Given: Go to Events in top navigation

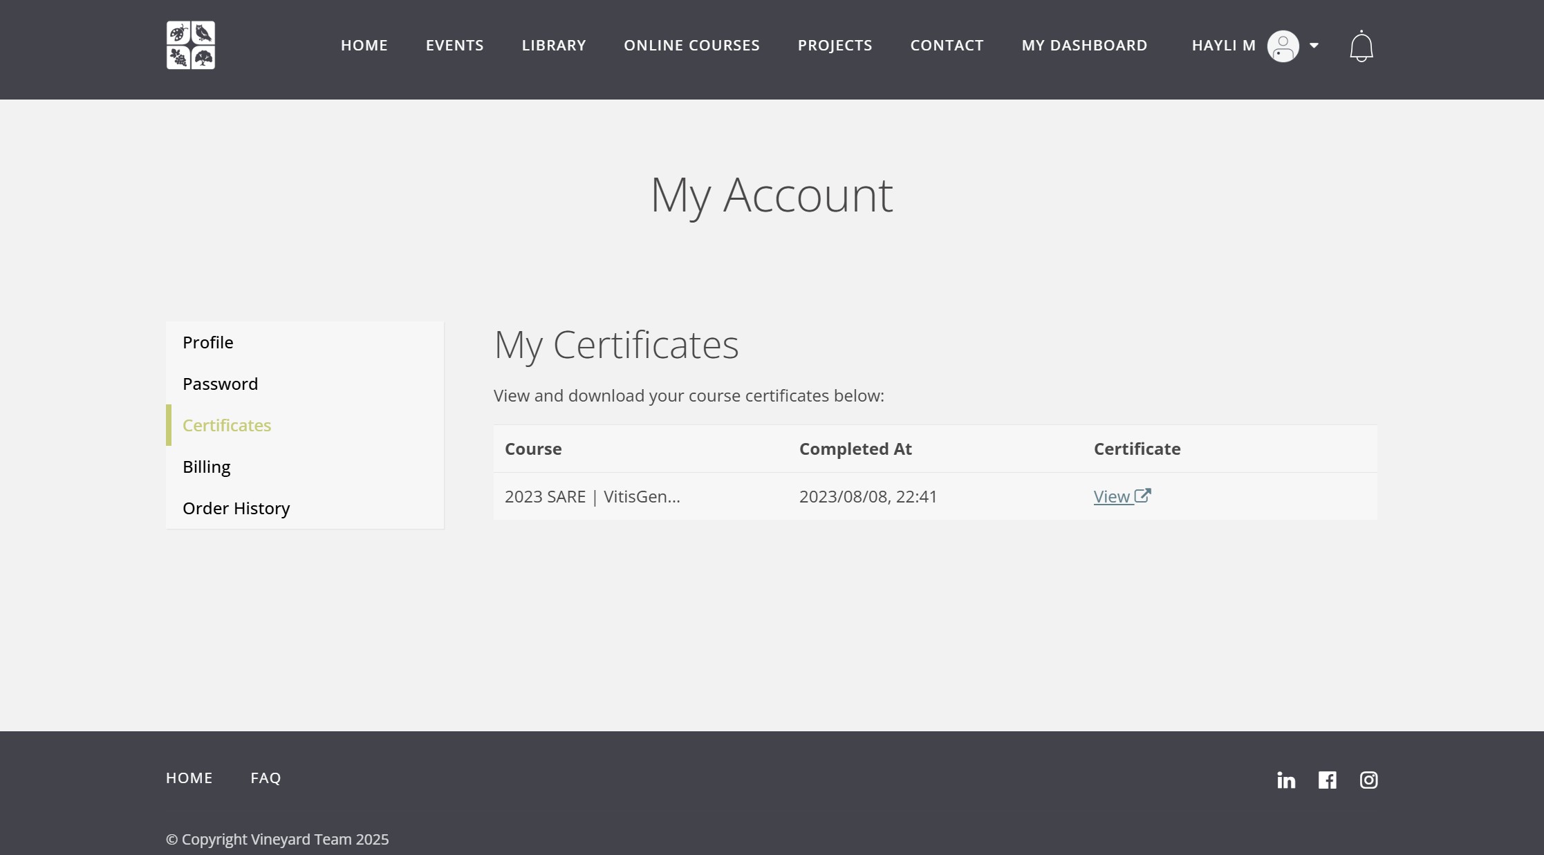Looking at the screenshot, I should point(454,46).
